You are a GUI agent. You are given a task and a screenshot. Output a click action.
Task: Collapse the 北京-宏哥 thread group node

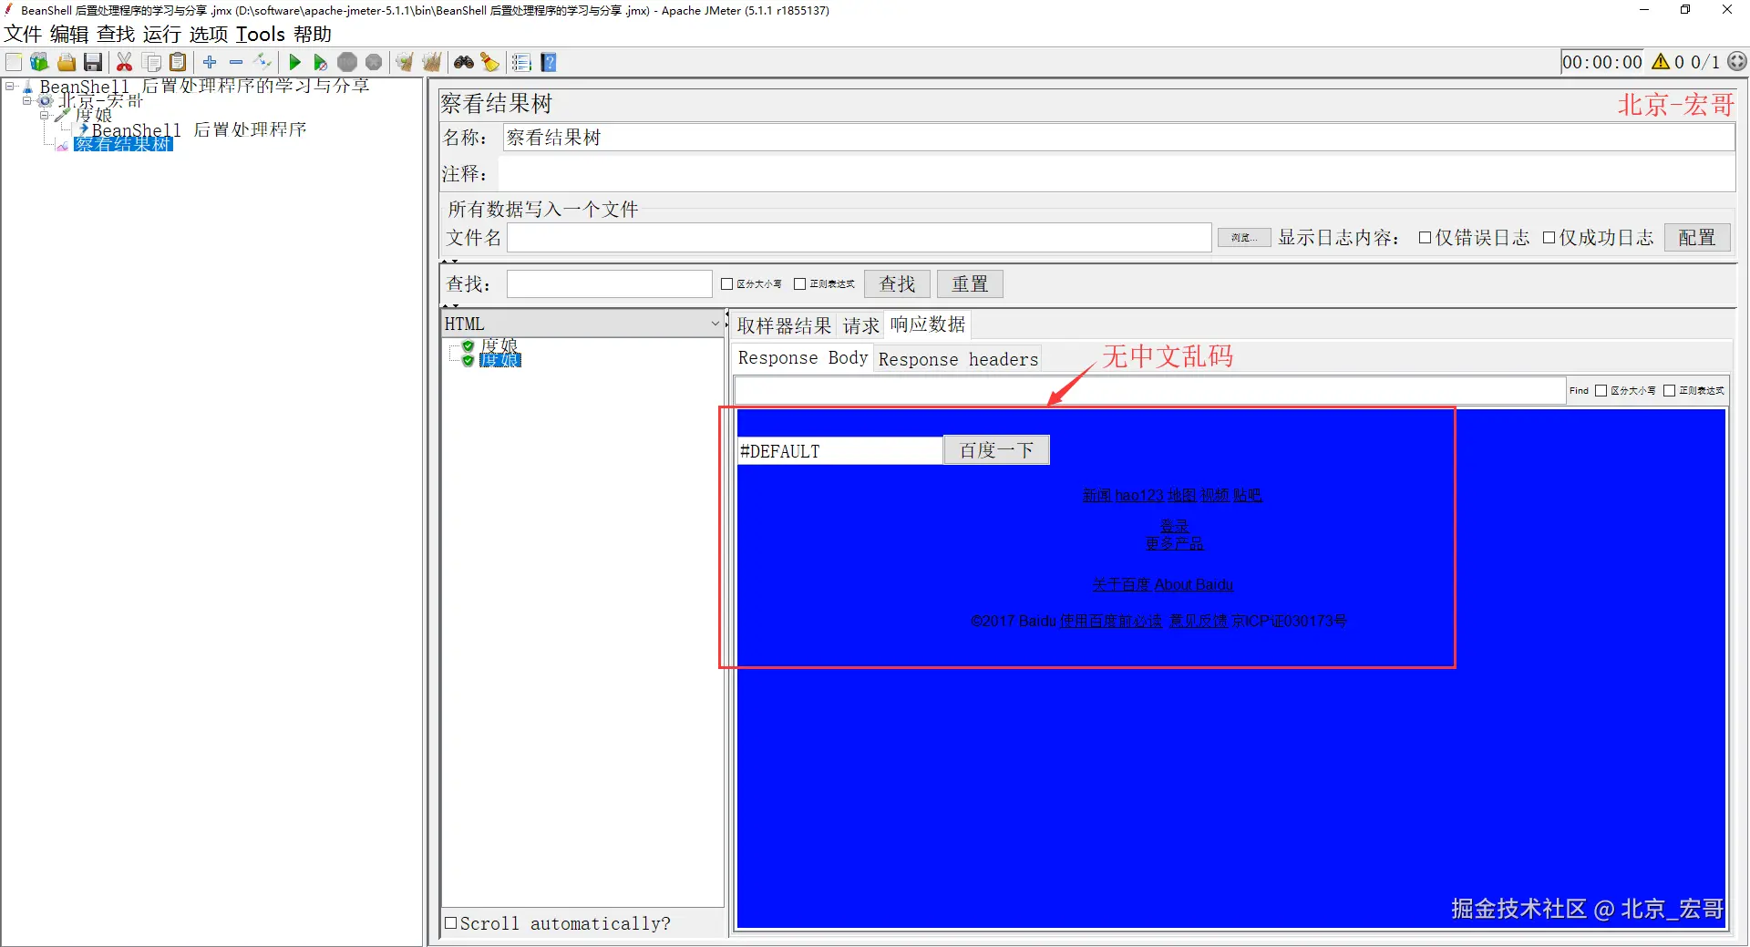[27, 100]
